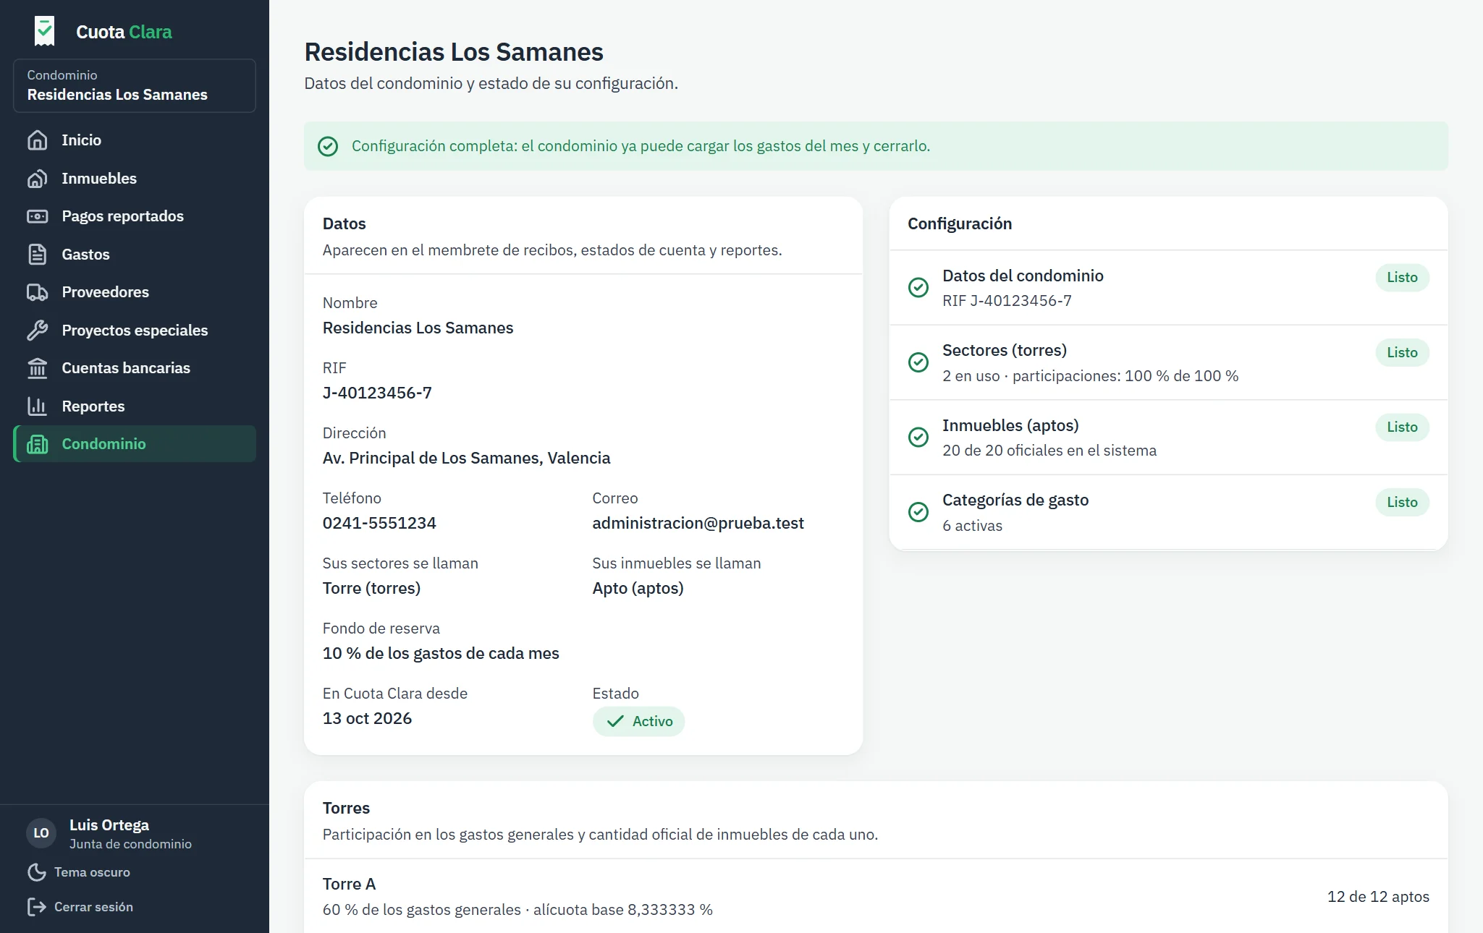This screenshot has width=1483, height=933.
Task: Click the RIF value J-40123456-7 in Datos
Action: coord(377,393)
